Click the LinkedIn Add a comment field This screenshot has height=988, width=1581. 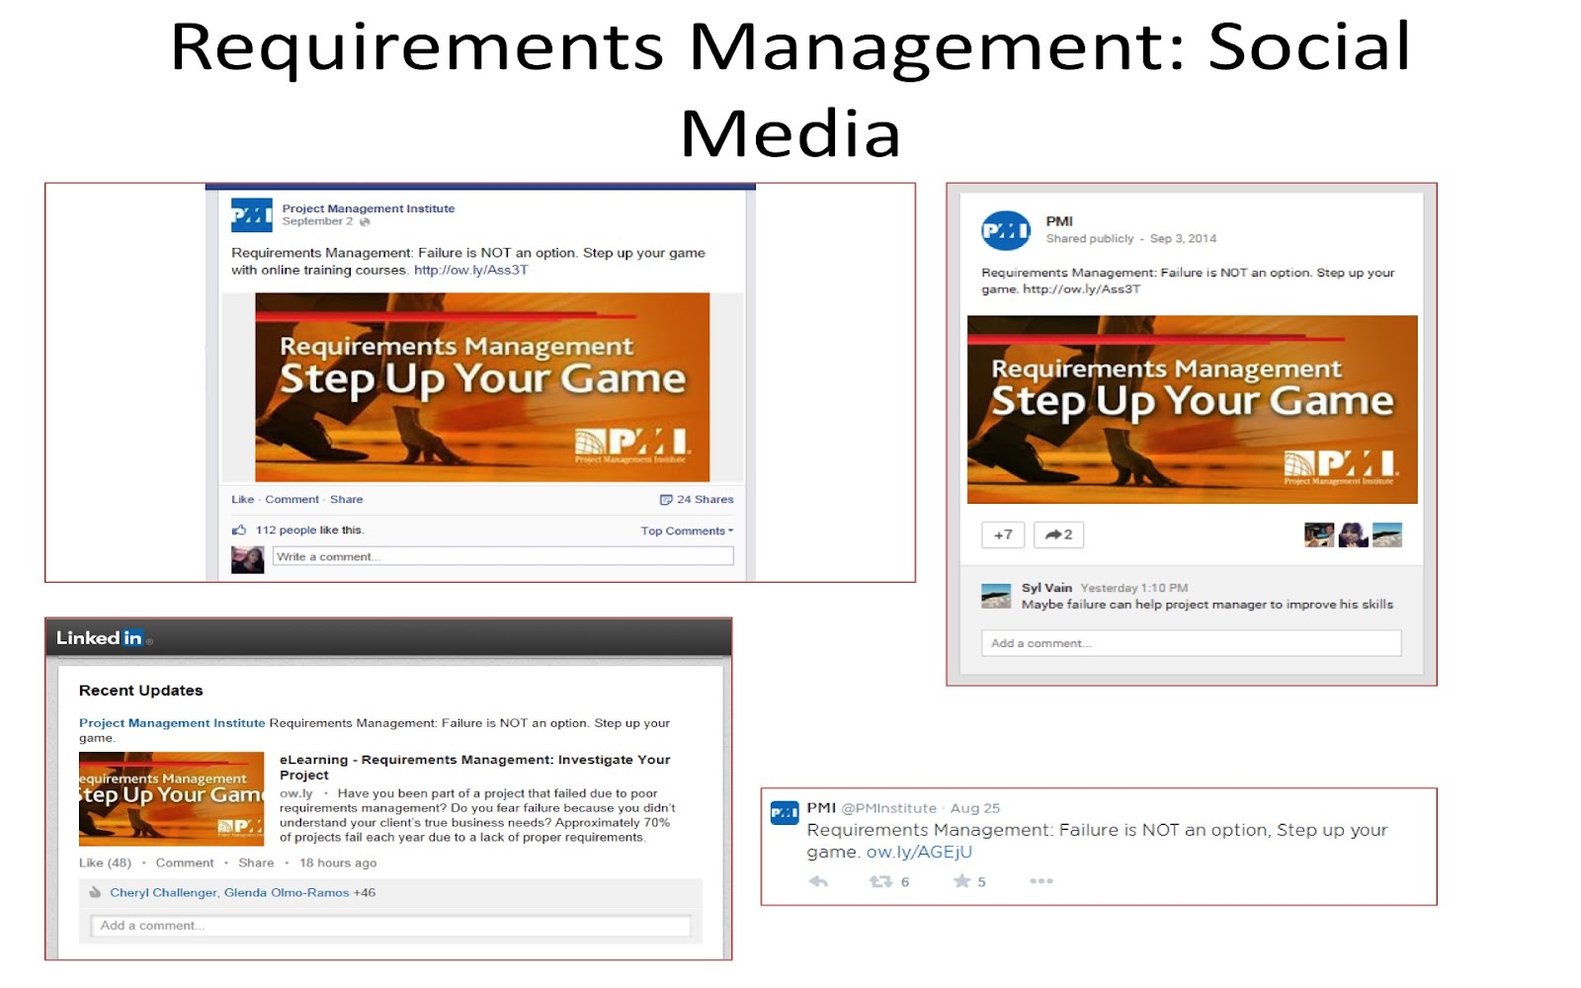390,926
